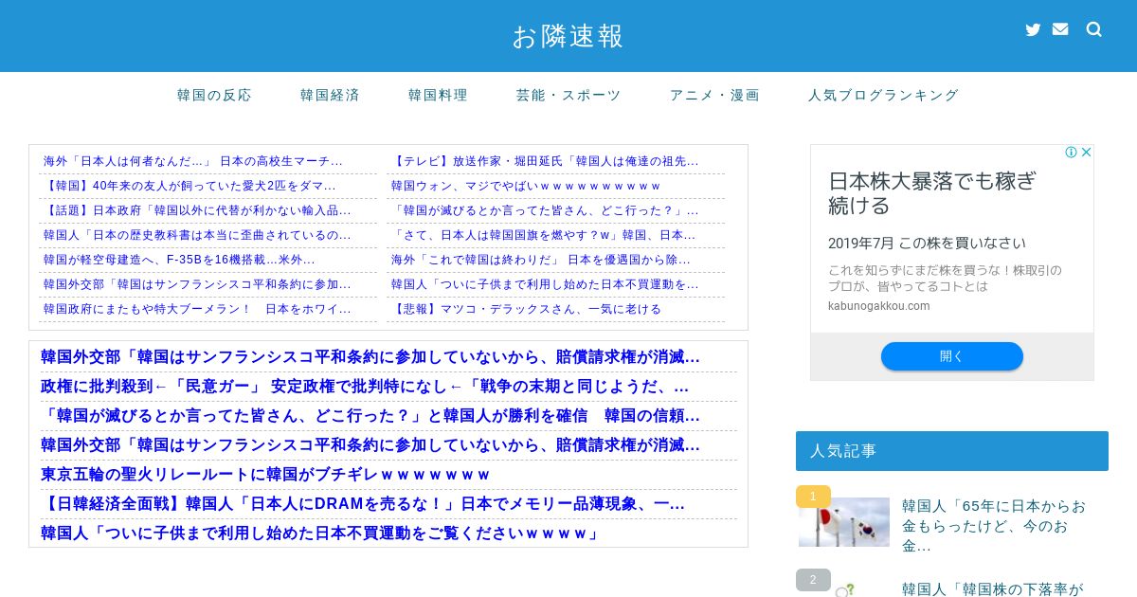The width and height of the screenshot is (1137, 597).
Task: Open small link 海外「日本人は何者なんだ…」
Action: click(193, 161)
